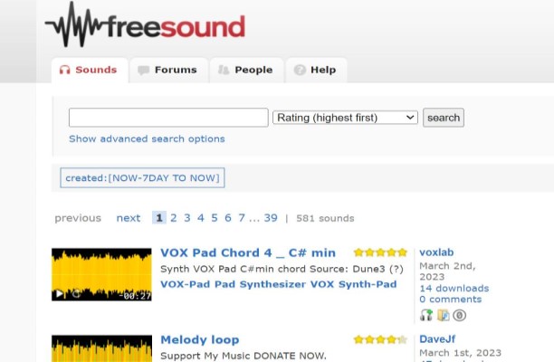
Task: Play the VOX Pad Chord sound
Action: tap(59, 294)
